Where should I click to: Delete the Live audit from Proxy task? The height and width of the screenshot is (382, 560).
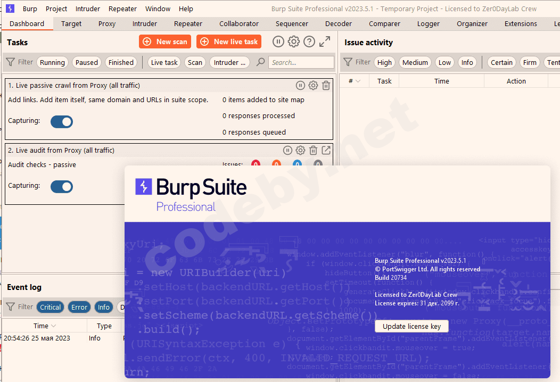tap(313, 151)
